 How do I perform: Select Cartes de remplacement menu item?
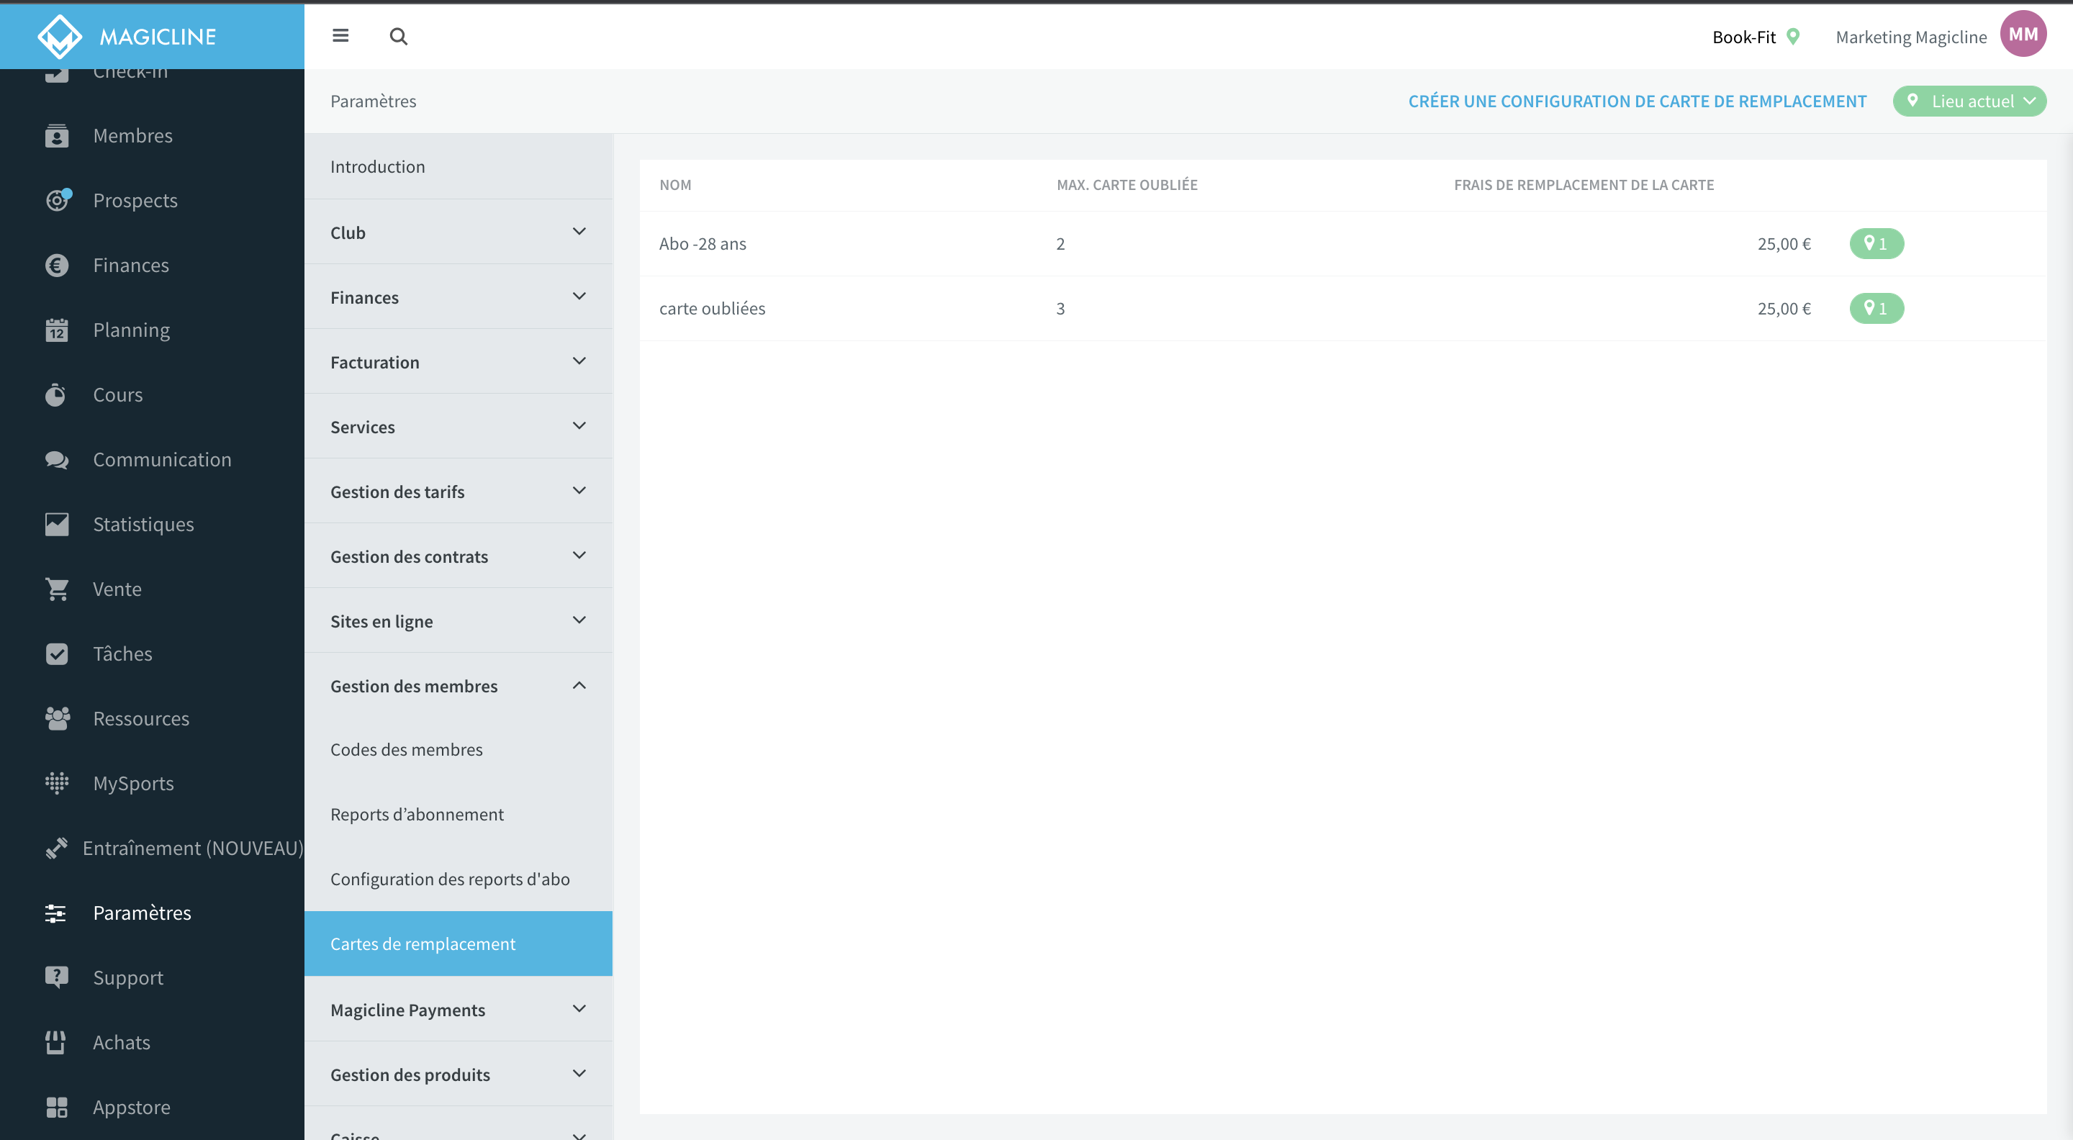[x=458, y=944]
